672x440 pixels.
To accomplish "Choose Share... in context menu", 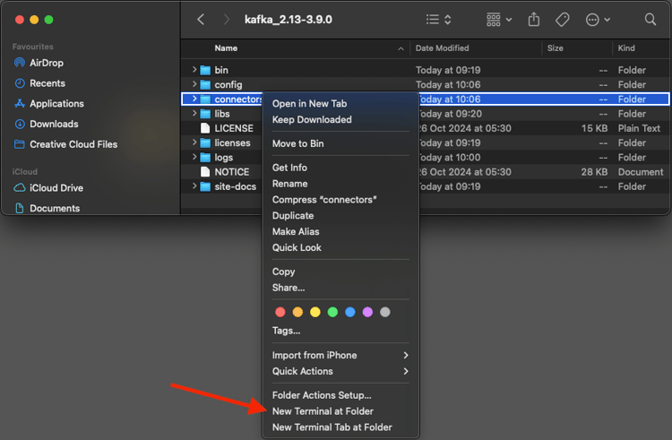I will 289,288.
